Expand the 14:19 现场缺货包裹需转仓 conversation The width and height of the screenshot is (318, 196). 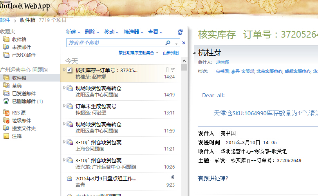click(x=64, y=88)
